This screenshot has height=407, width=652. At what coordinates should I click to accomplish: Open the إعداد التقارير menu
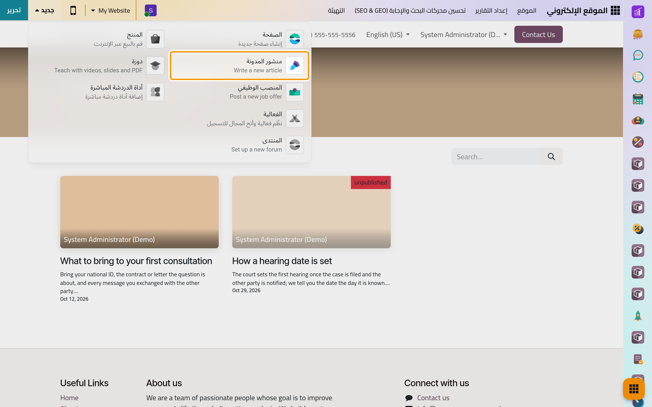[x=491, y=11]
